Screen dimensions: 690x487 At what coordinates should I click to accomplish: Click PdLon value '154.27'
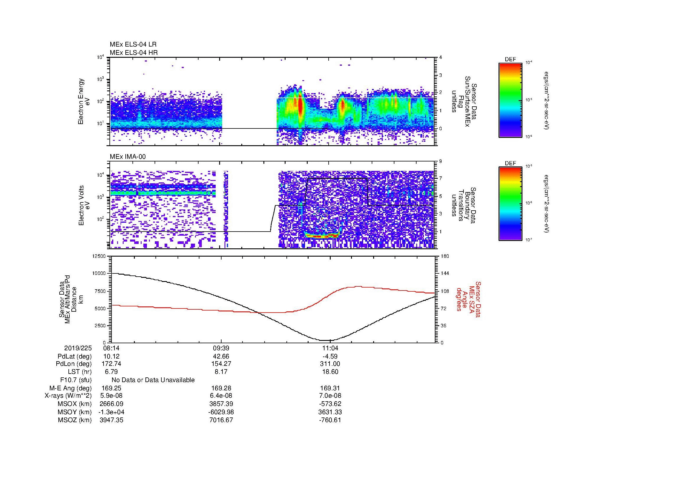[x=221, y=364]
